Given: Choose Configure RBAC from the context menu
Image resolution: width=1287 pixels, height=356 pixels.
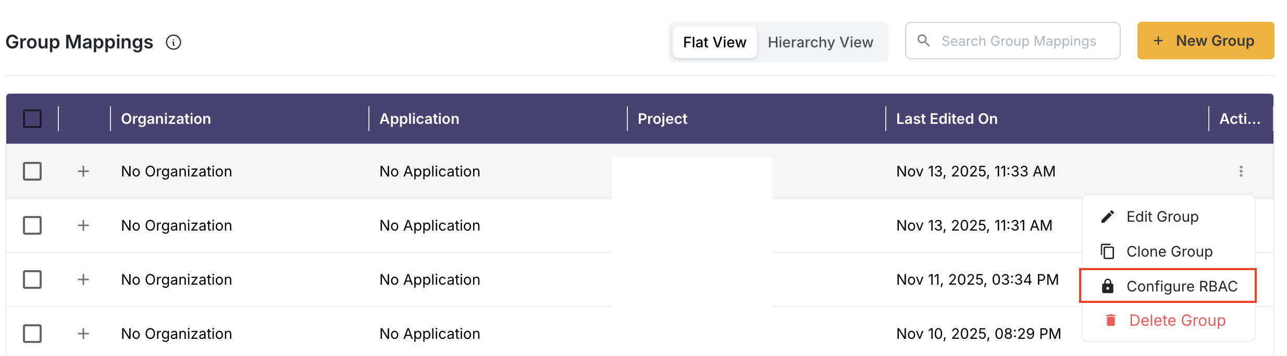Looking at the screenshot, I should pos(1181,286).
